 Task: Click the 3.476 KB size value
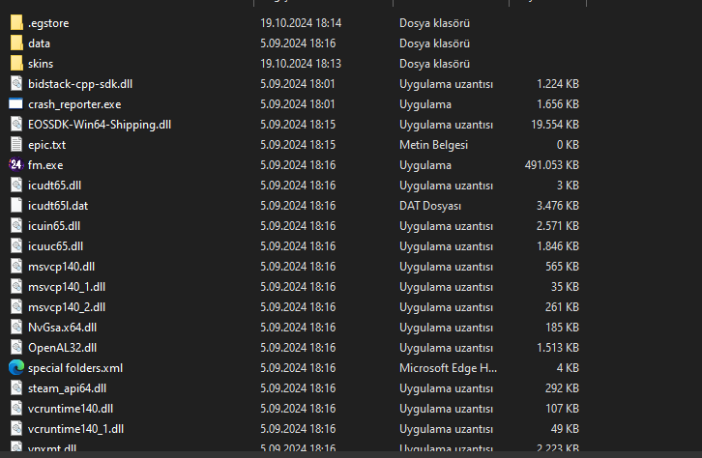pyautogui.click(x=558, y=206)
